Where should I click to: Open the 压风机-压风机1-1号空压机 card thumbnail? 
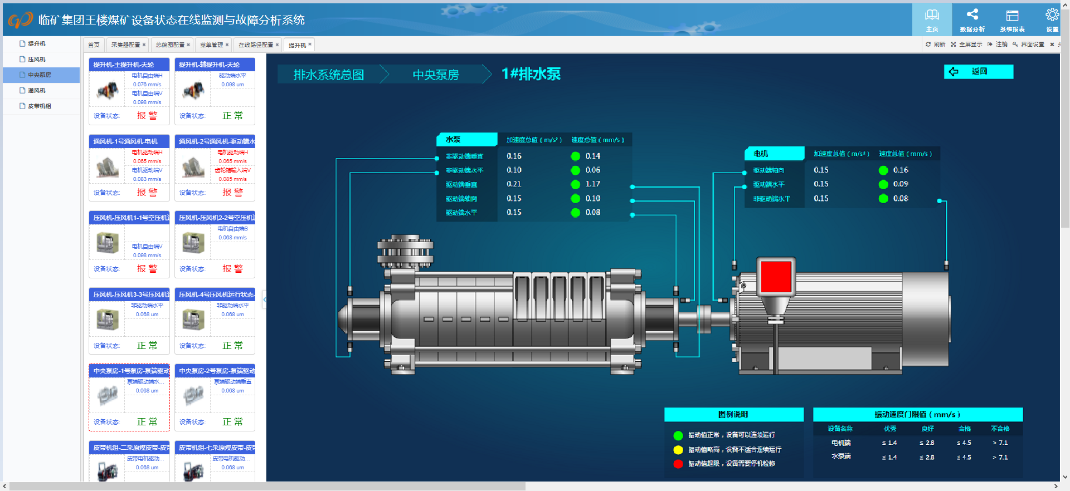tap(108, 243)
